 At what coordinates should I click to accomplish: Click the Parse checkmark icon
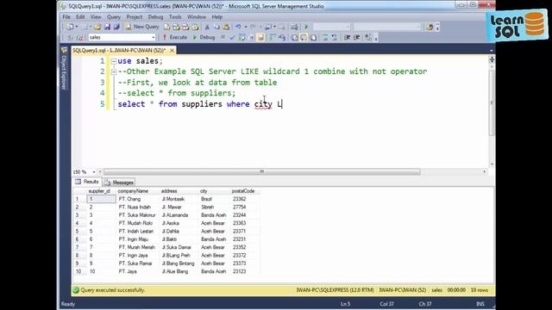tap(232, 37)
